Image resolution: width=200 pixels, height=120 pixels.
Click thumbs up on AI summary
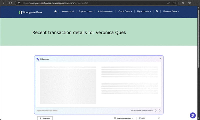coord(155,110)
